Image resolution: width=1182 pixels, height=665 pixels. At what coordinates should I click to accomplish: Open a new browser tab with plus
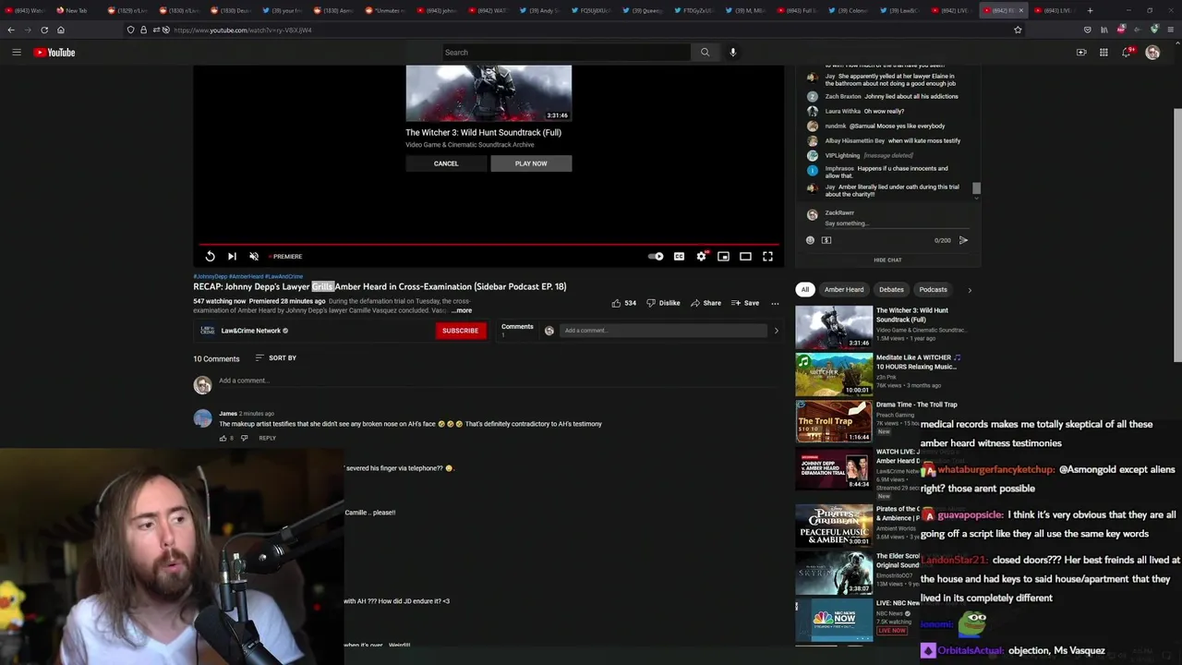(1090, 10)
